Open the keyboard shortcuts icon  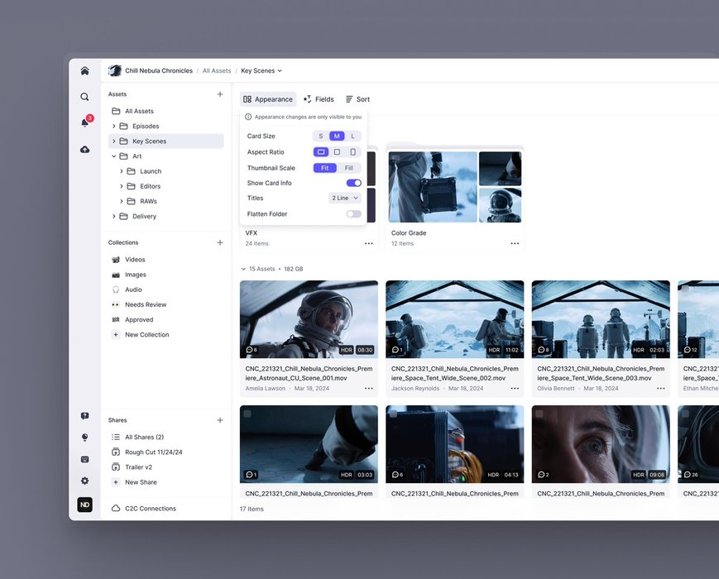[x=85, y=459]
